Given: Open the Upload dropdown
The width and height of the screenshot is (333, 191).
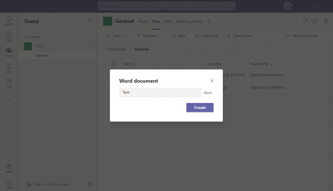Looking at the screenshot, I should pos(149,36).
